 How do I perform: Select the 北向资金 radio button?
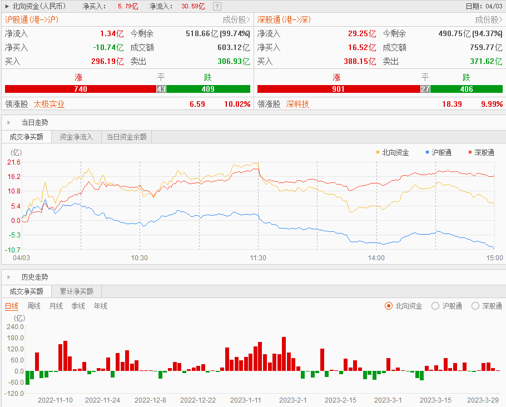click(389, 306)
